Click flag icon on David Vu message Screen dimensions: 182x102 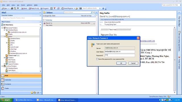click(94, 24)
